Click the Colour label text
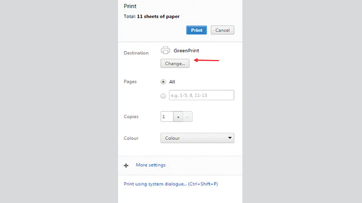362x203 pixels. coord(131,138)
